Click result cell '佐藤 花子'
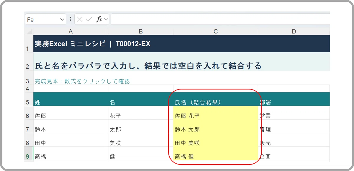The height and width of the screenshot is (171, 354). pyautogui.click(x=216, y=113)
